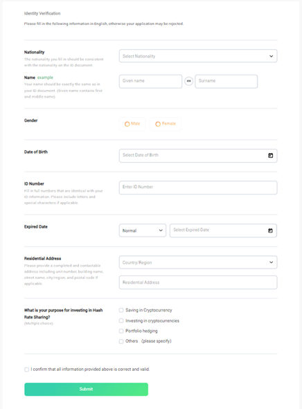
Task: Focus the Given name field
Action: point(150,82)
